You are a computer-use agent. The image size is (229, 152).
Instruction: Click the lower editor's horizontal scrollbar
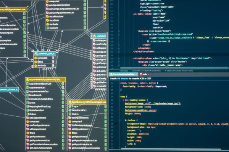171,149
